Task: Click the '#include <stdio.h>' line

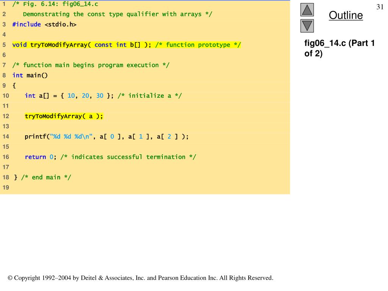Action: pyautogui.click(x=44, y=25)
